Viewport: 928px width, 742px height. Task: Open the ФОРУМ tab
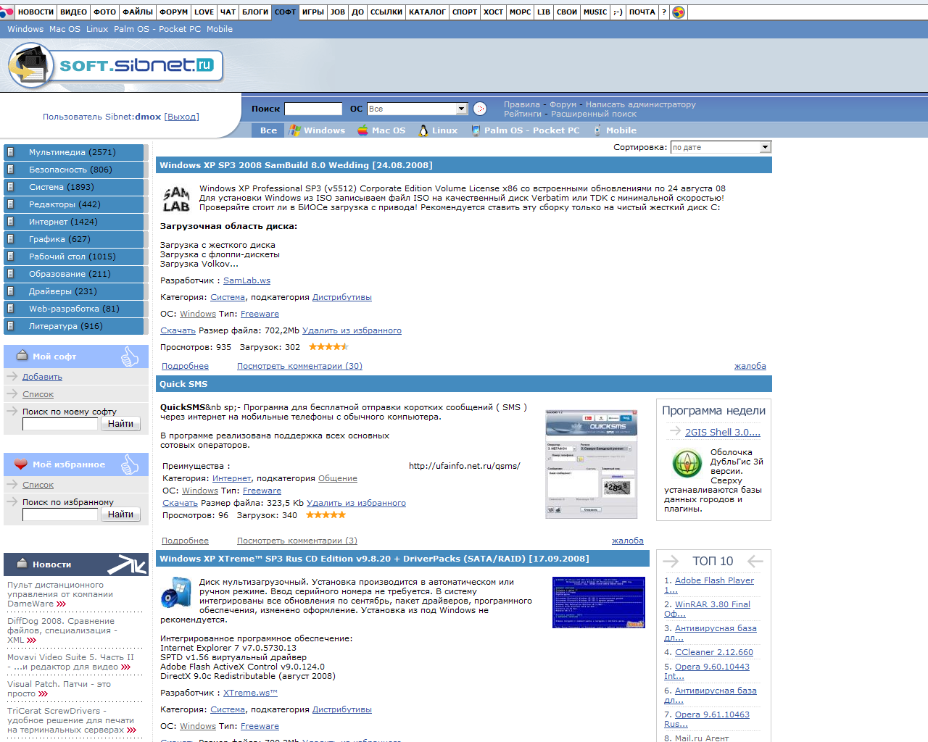173,12
